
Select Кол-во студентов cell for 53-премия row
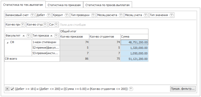click(105, 53)
